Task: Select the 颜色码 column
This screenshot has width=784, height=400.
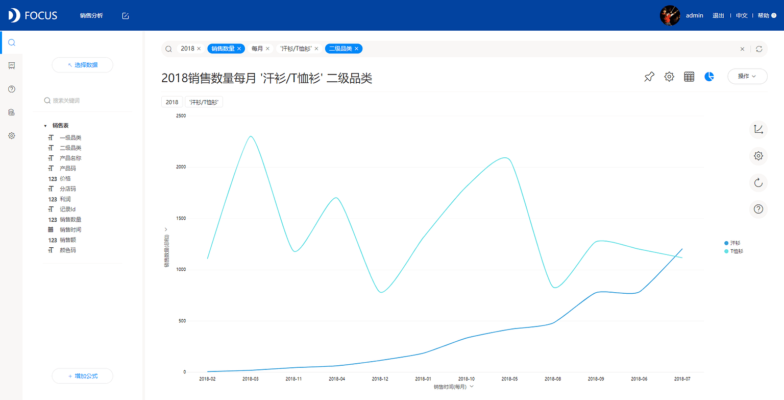Action: pos(67,250)
